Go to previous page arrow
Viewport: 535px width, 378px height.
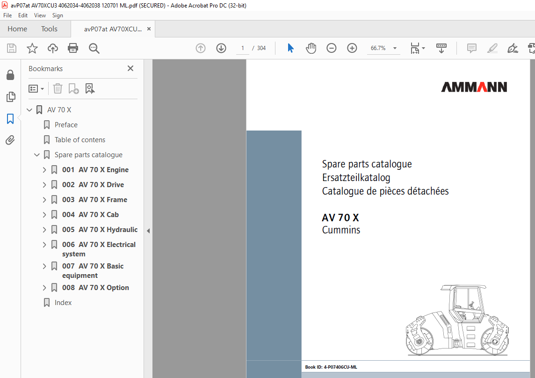[201, 48]
